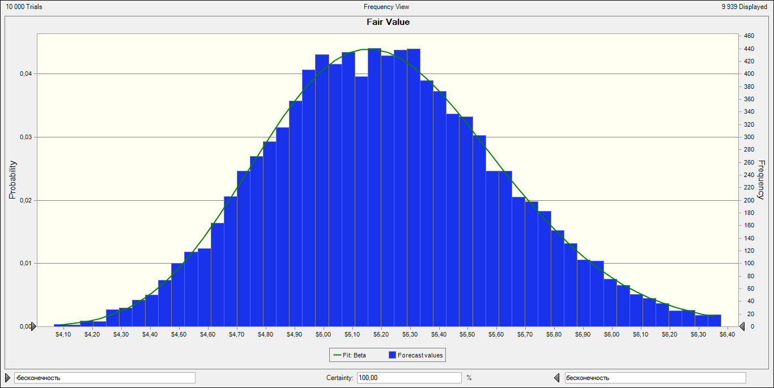
Task: Focus the upper bound field showing бесконечность
Action: tap(655, 378)
